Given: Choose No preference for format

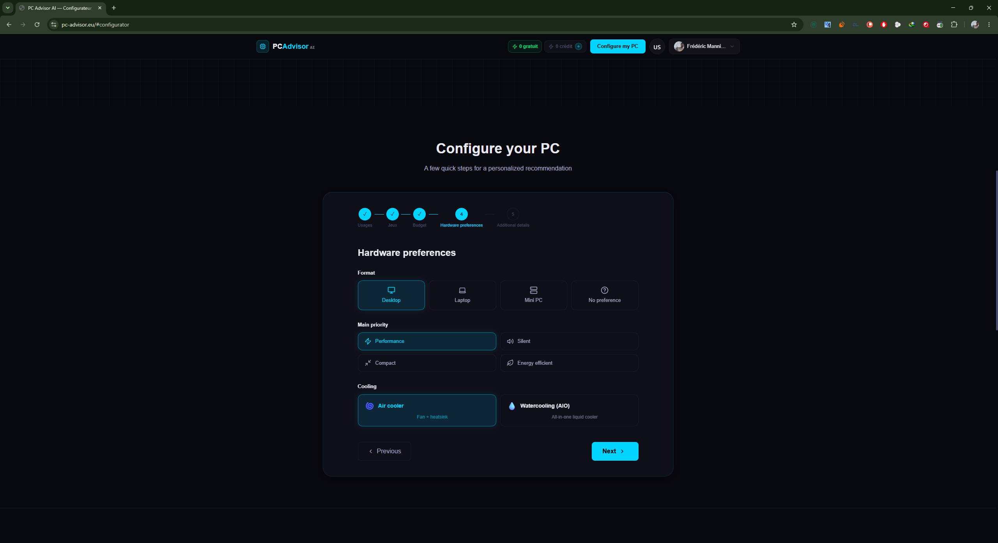Looking at the screenshot, I should [x=605, y=295].
